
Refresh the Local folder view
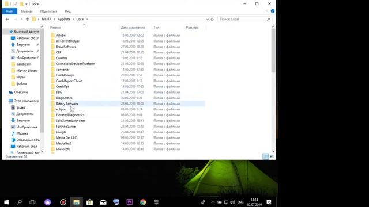coord(212,19)
